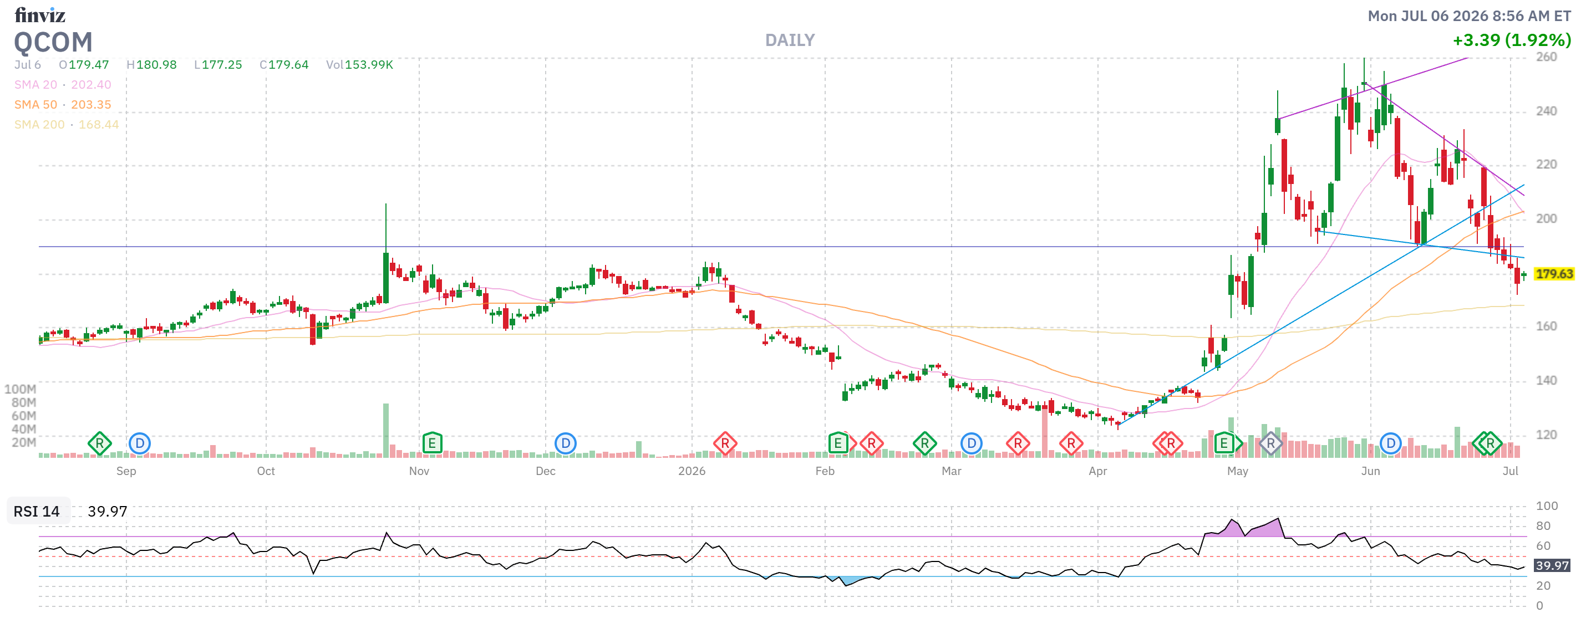Open the green E earnings marker in November
Image resolution: width=1586 pixels, height=623 pixels.
432,443
